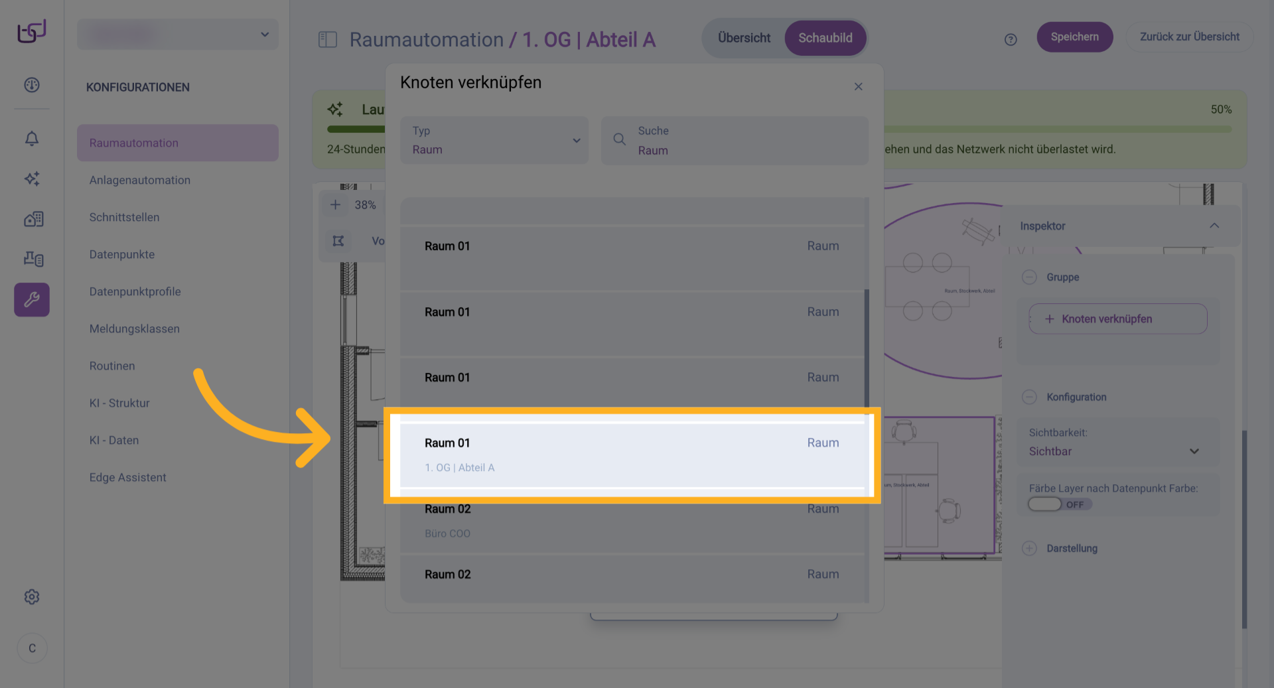The width and height of the screenshot is (1274, 688).
Task: Collapse the Konfiguration section
Action: coord(1029,397)
